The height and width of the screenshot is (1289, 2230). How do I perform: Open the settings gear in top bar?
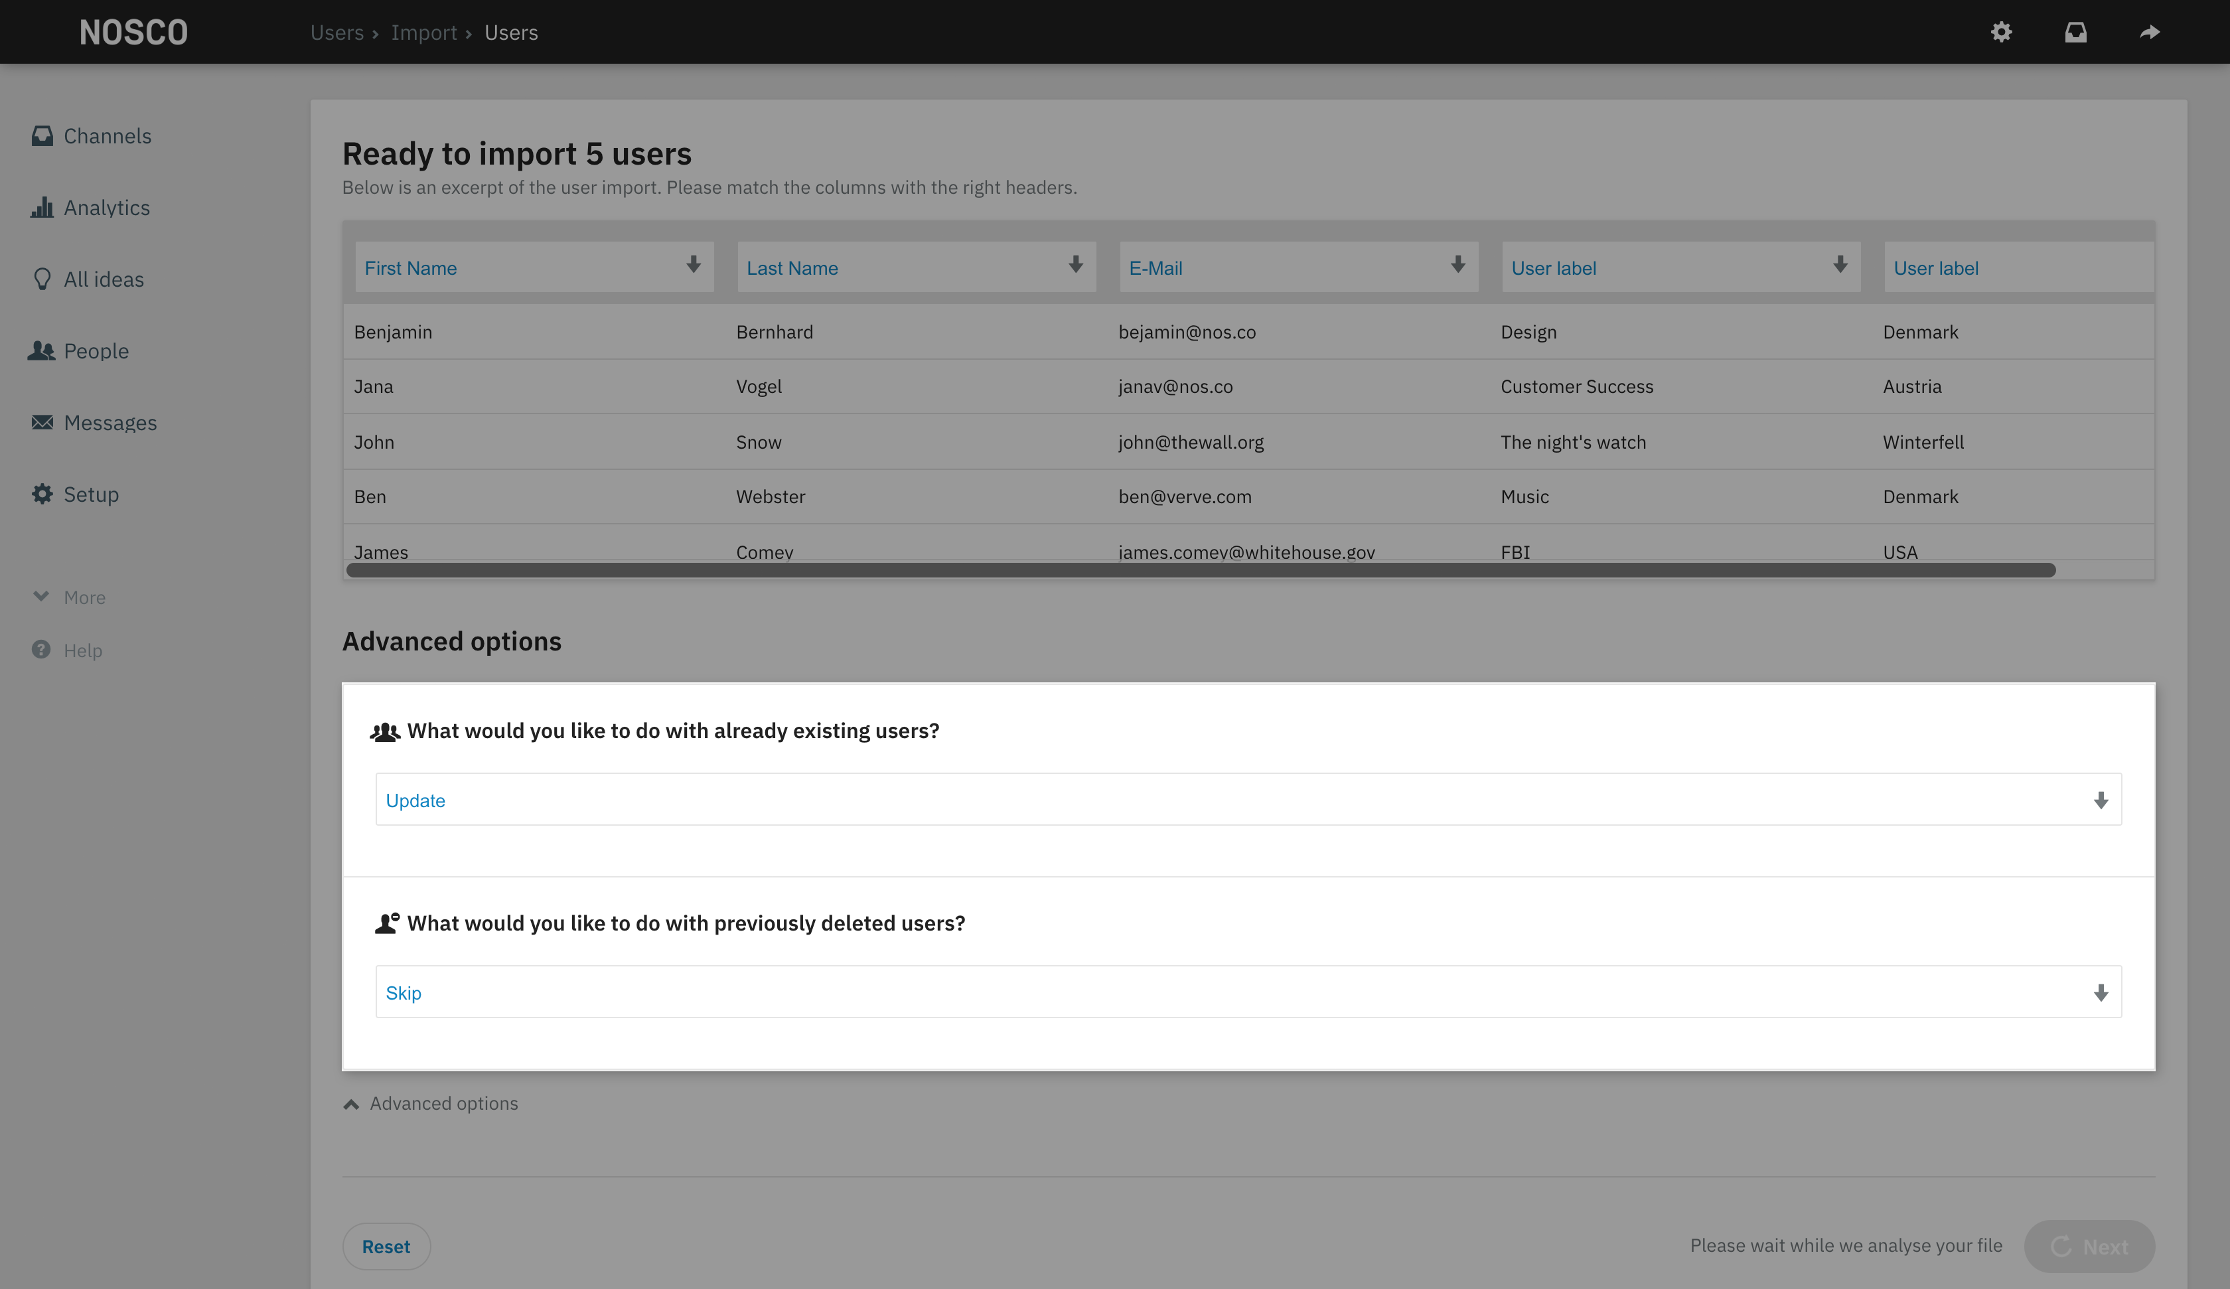(2001, 33)
